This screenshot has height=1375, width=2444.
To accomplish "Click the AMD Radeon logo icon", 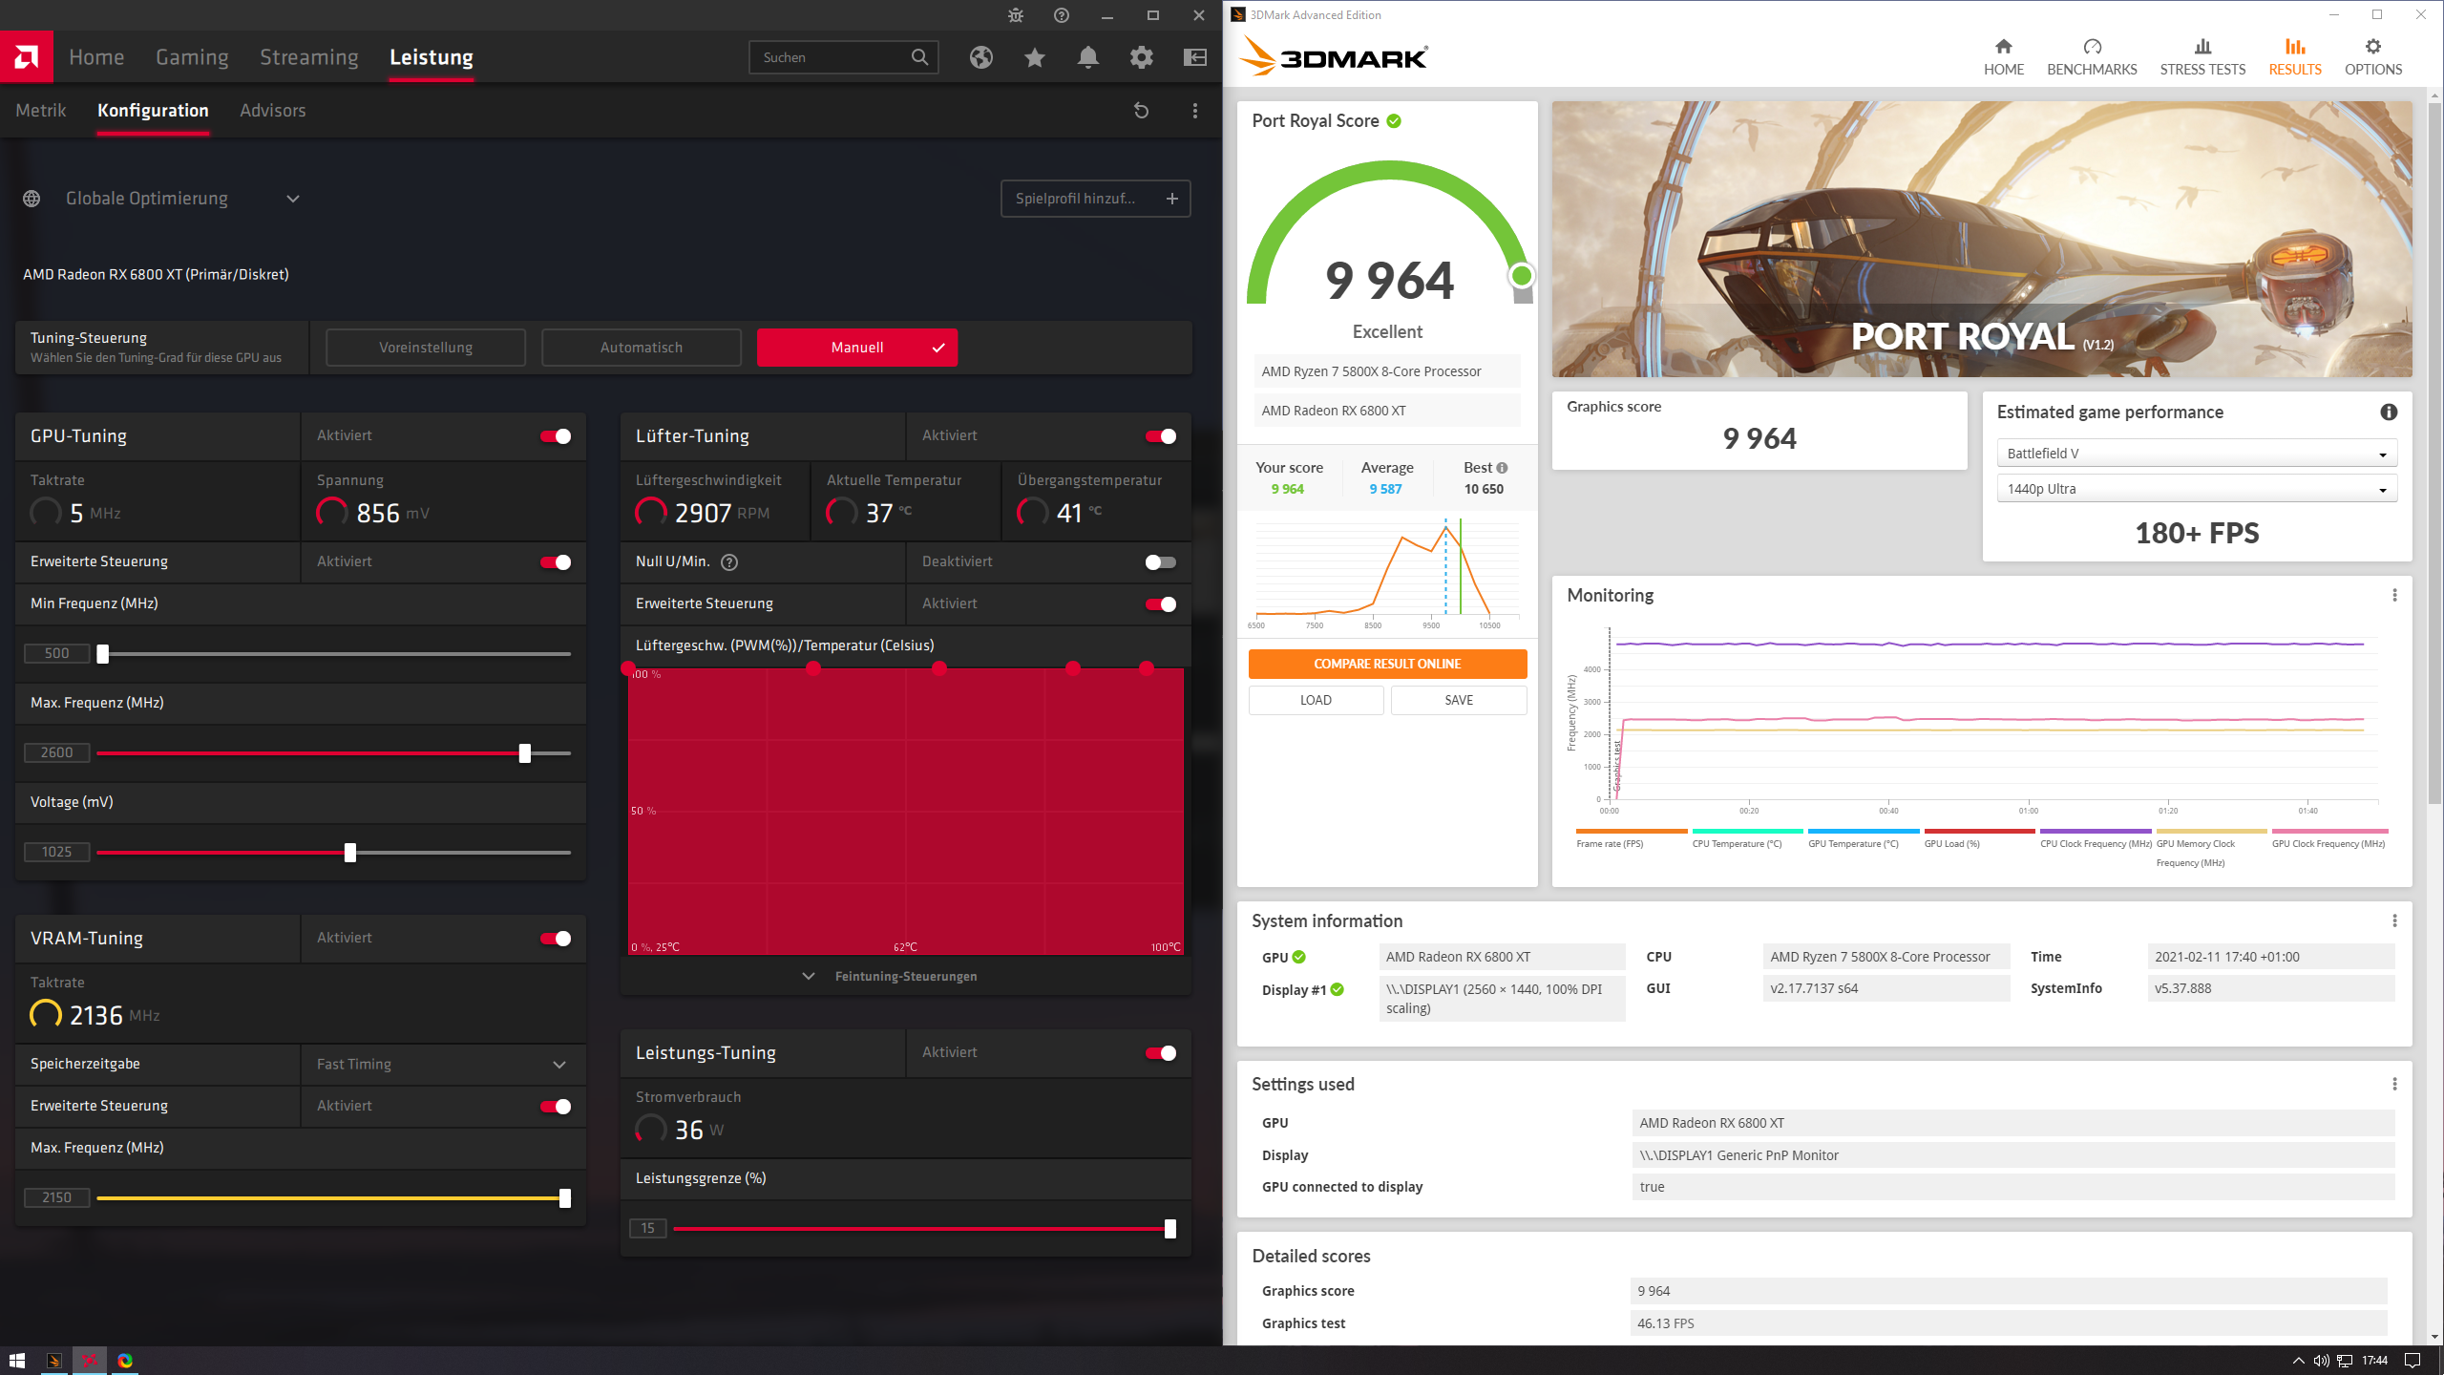I will [x=27, y=57].
